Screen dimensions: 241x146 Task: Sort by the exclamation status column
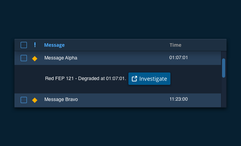(34, 45)
